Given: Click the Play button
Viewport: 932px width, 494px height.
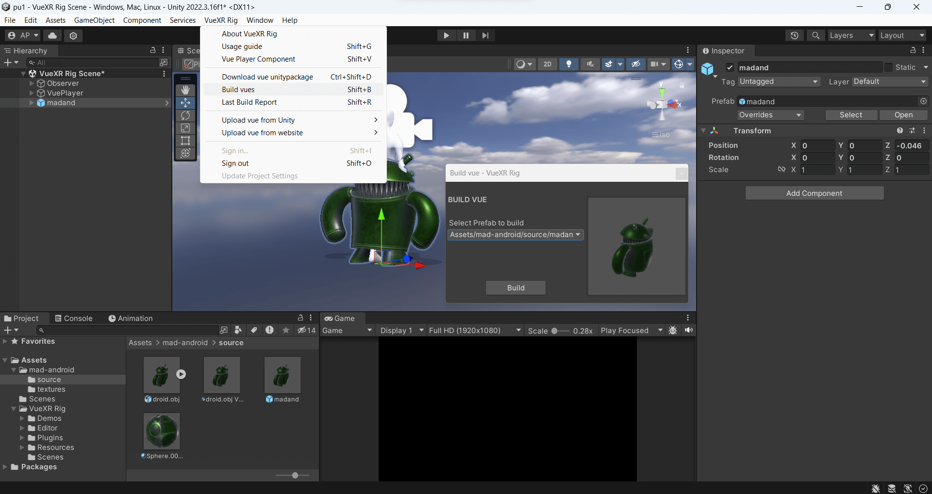Looking at the screenshot, I should 446,35.
